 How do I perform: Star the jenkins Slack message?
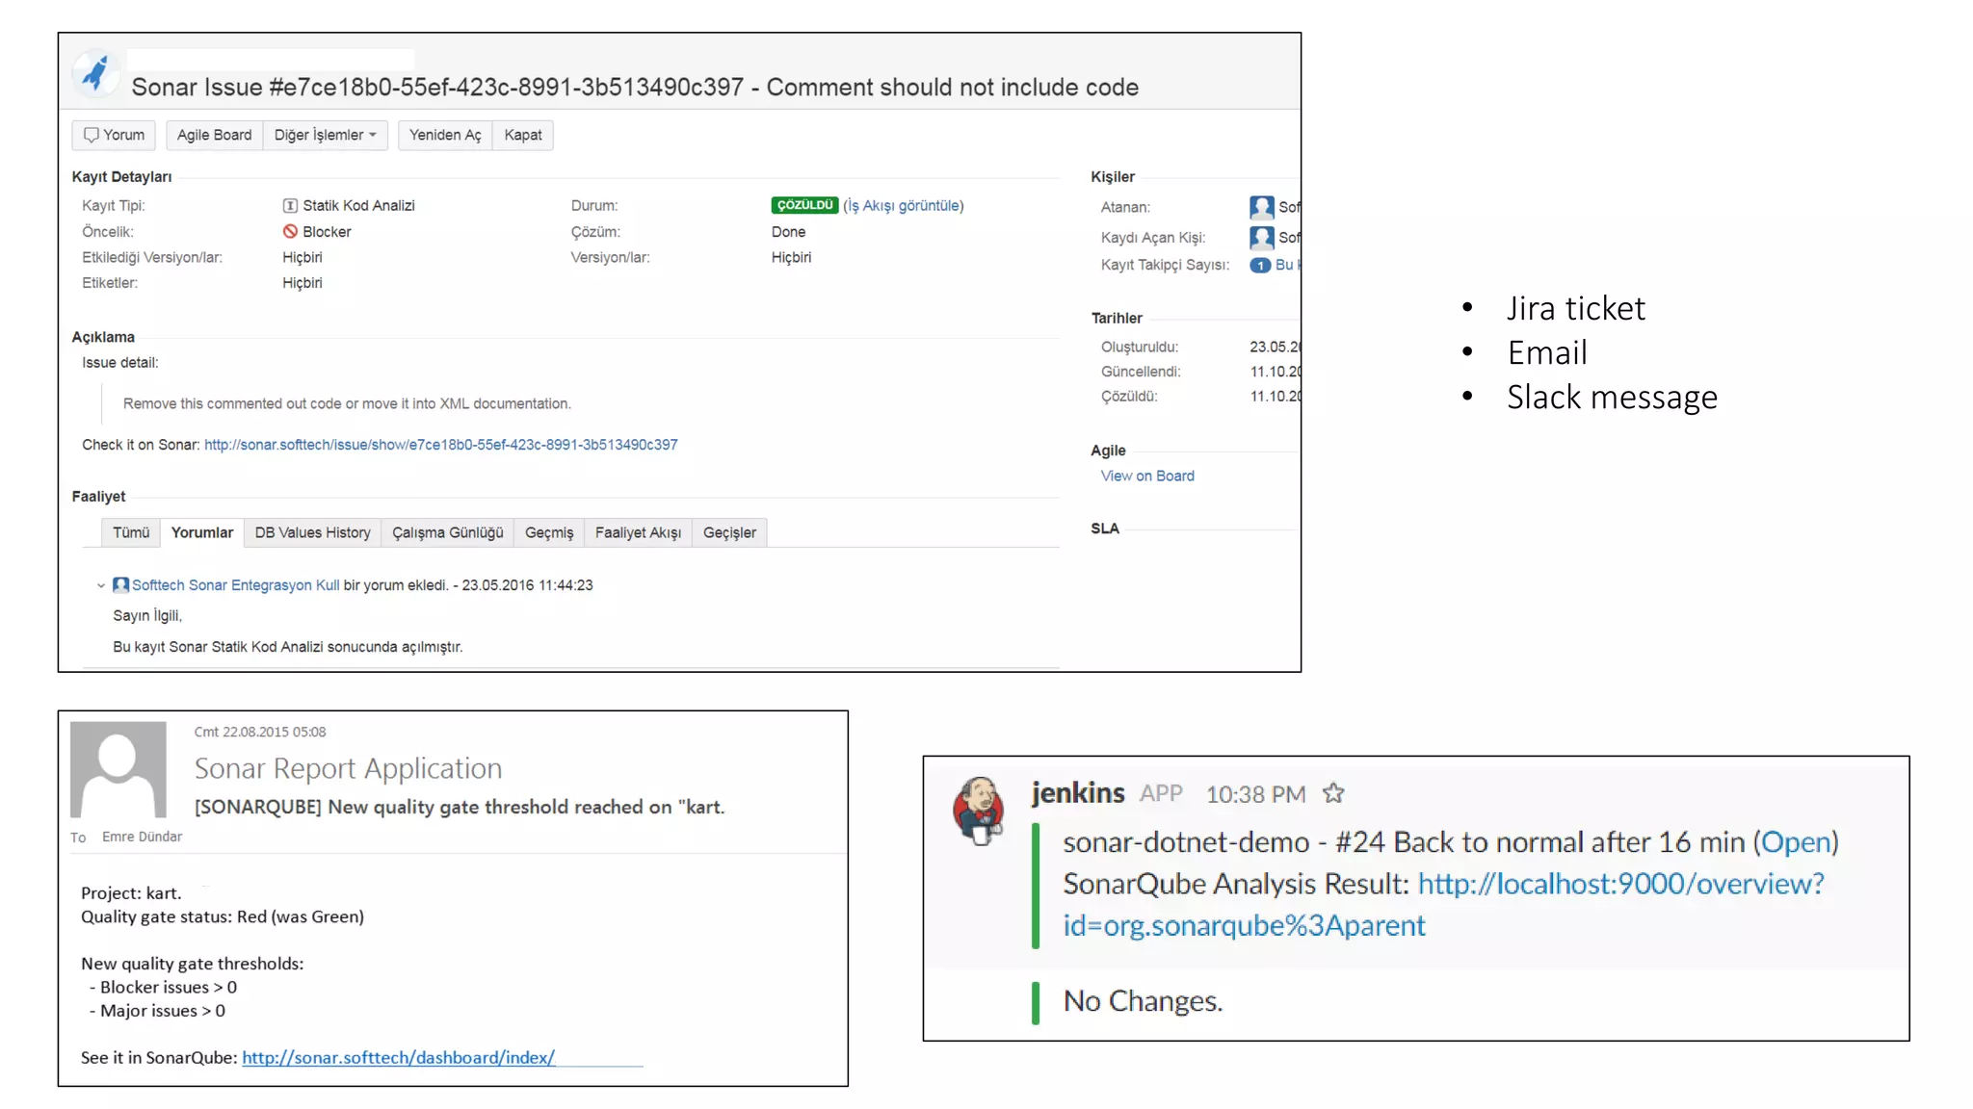[1333, 793]
